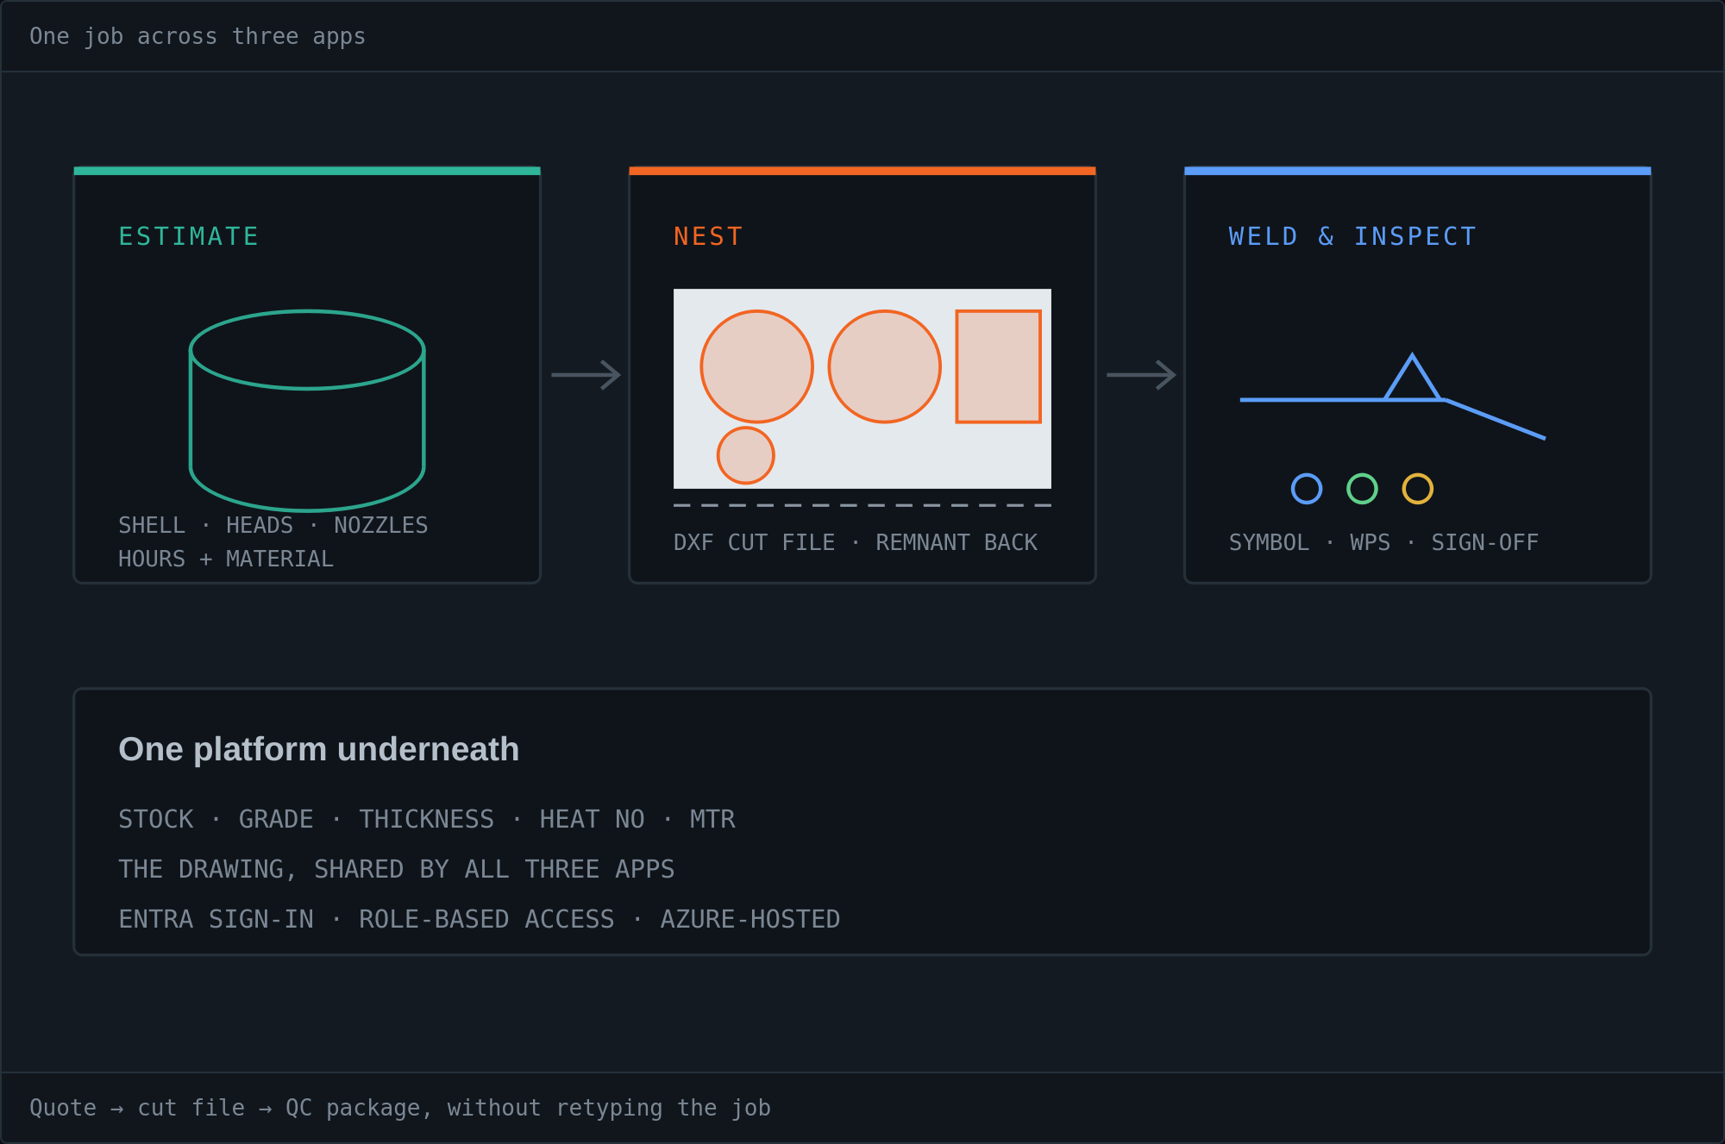
Task: Click 'STOCK · GRADE · THICKNESS · HEAT NO · MTR' line
Action: point(427,819)
